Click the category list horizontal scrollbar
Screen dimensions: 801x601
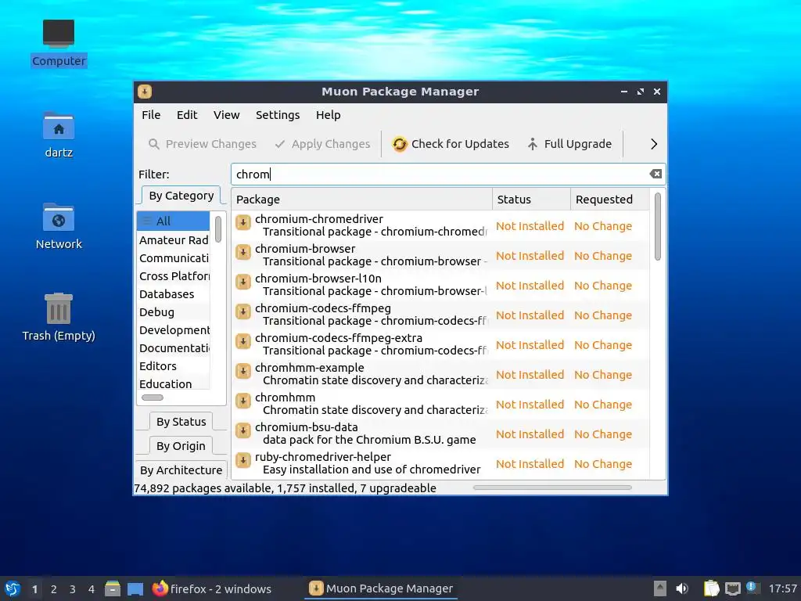[x=153, y=398]
